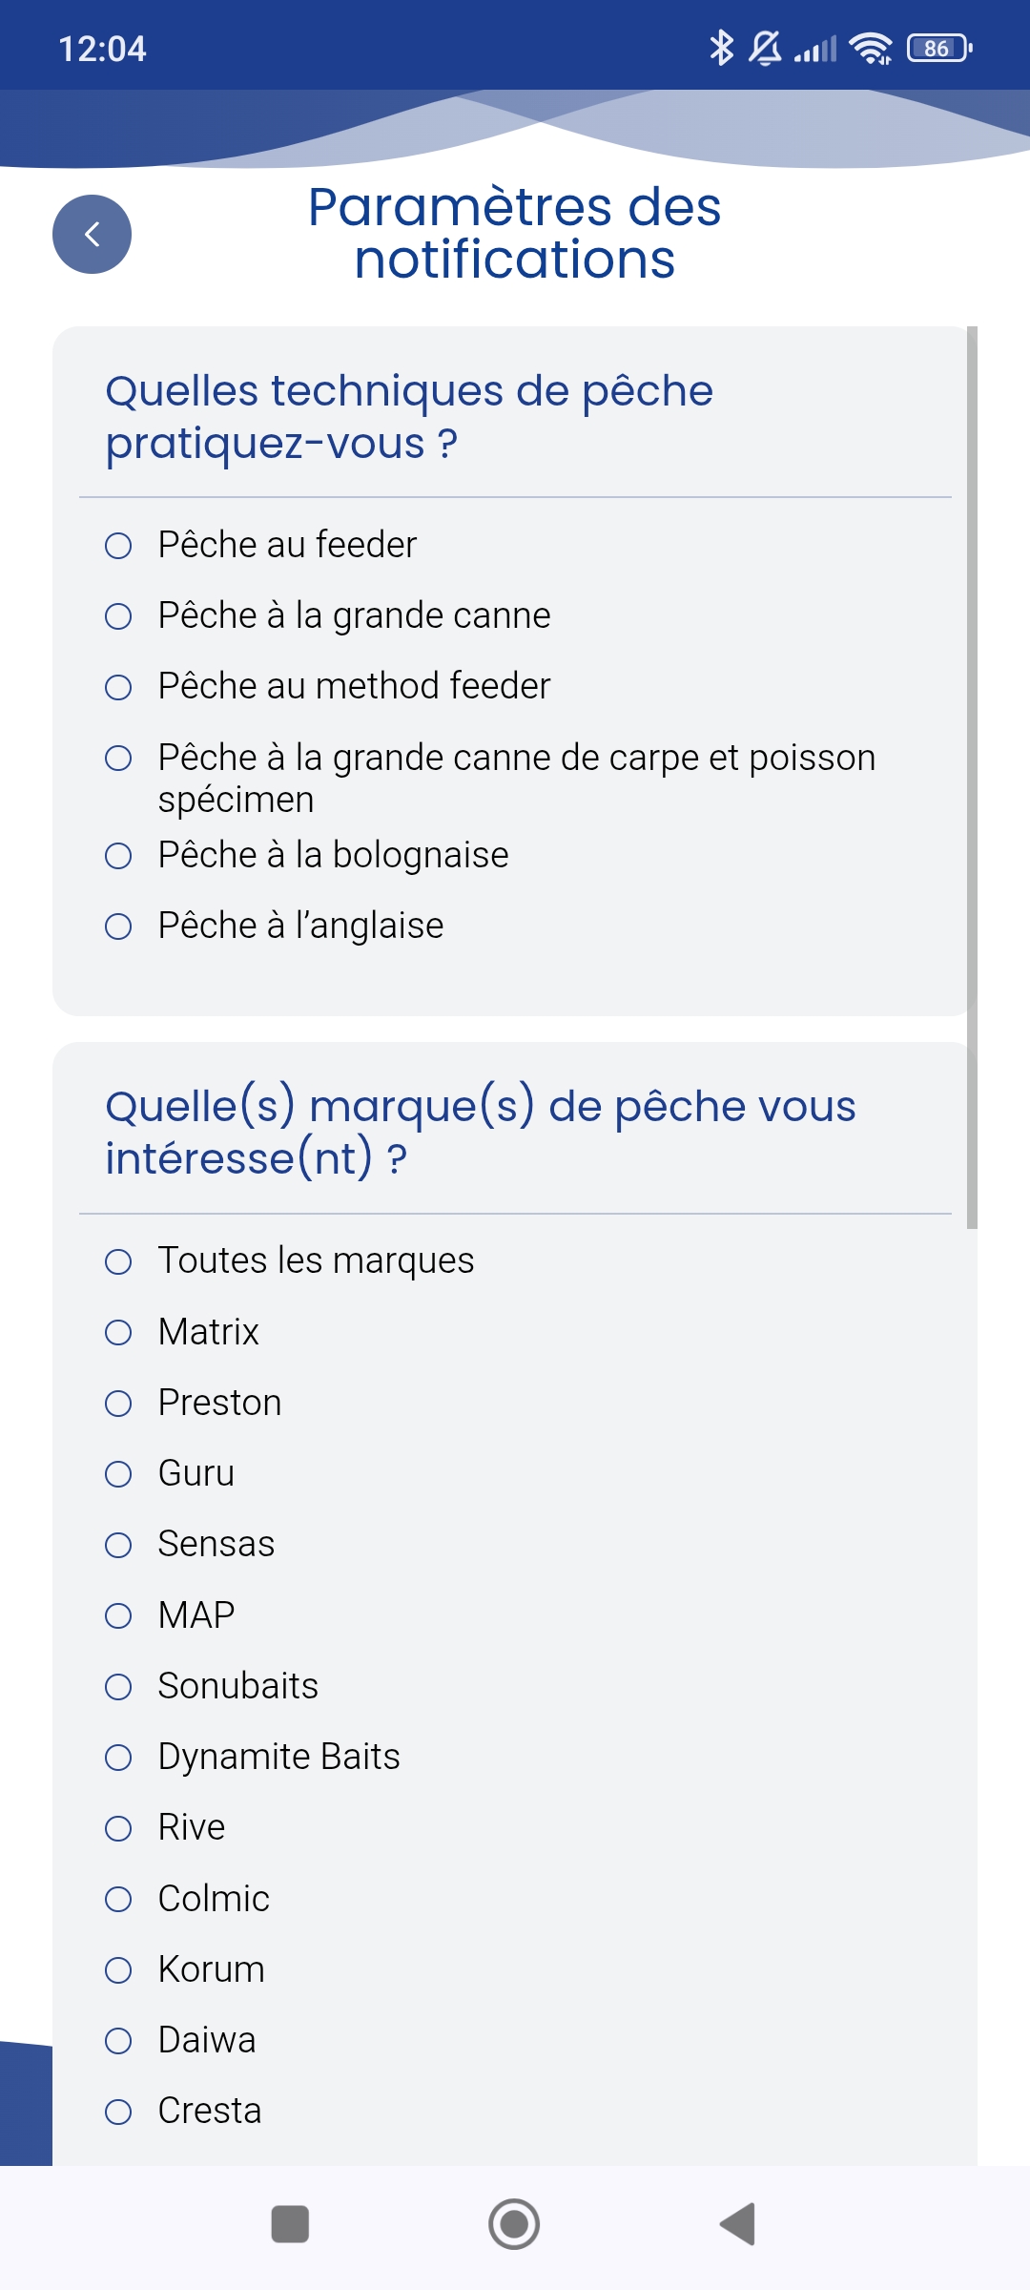Viewport: 1030px width, 2290px height.
Task: Select the Dynamite Baits brand
Action: pos(118,1758)
